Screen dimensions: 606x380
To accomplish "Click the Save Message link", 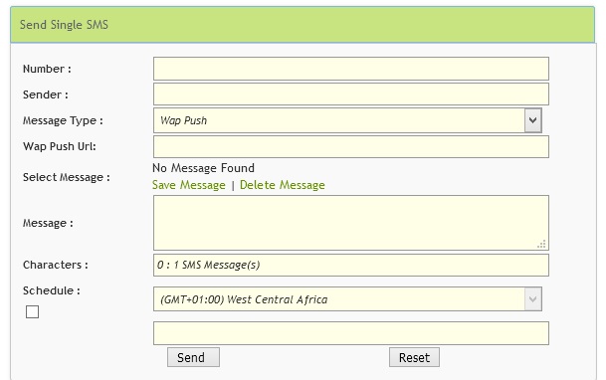I will coord(189,185).
